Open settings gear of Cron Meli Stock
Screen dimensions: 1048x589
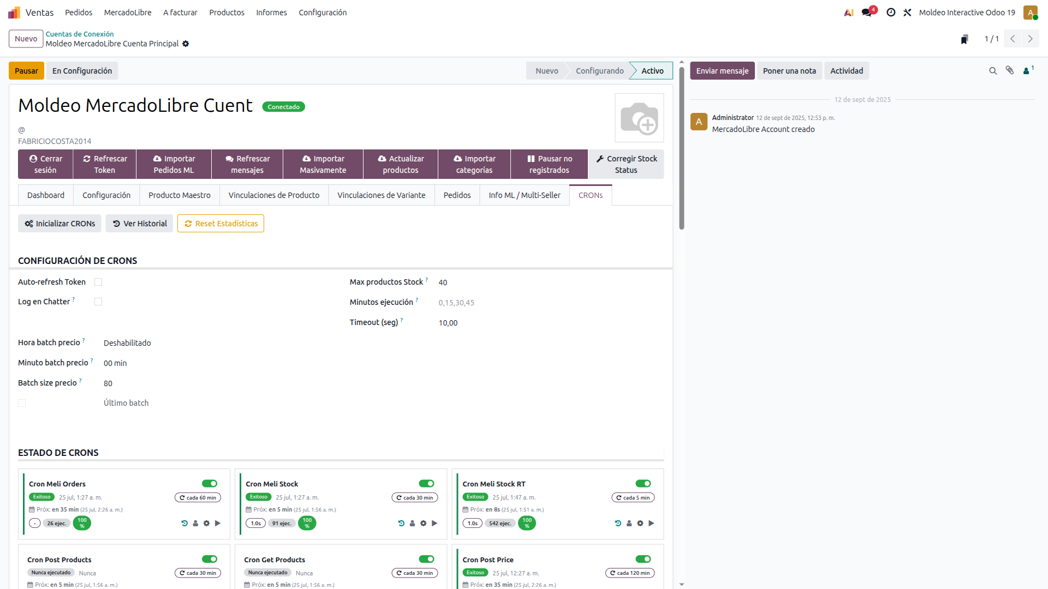tap(423, 523)
